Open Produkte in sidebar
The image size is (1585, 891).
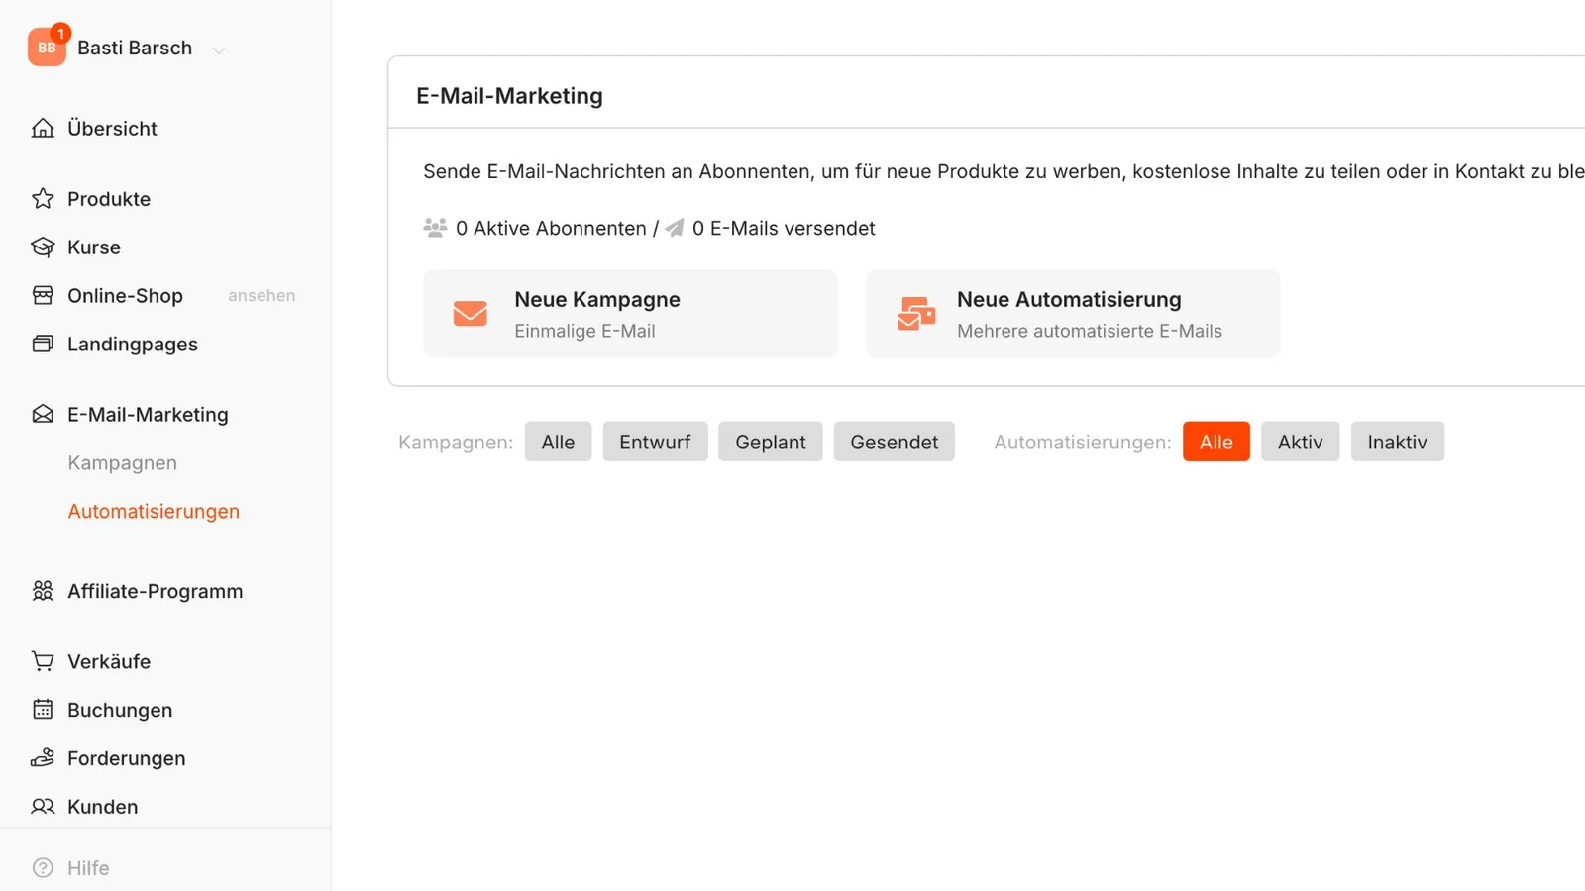(x=109, y=199)
